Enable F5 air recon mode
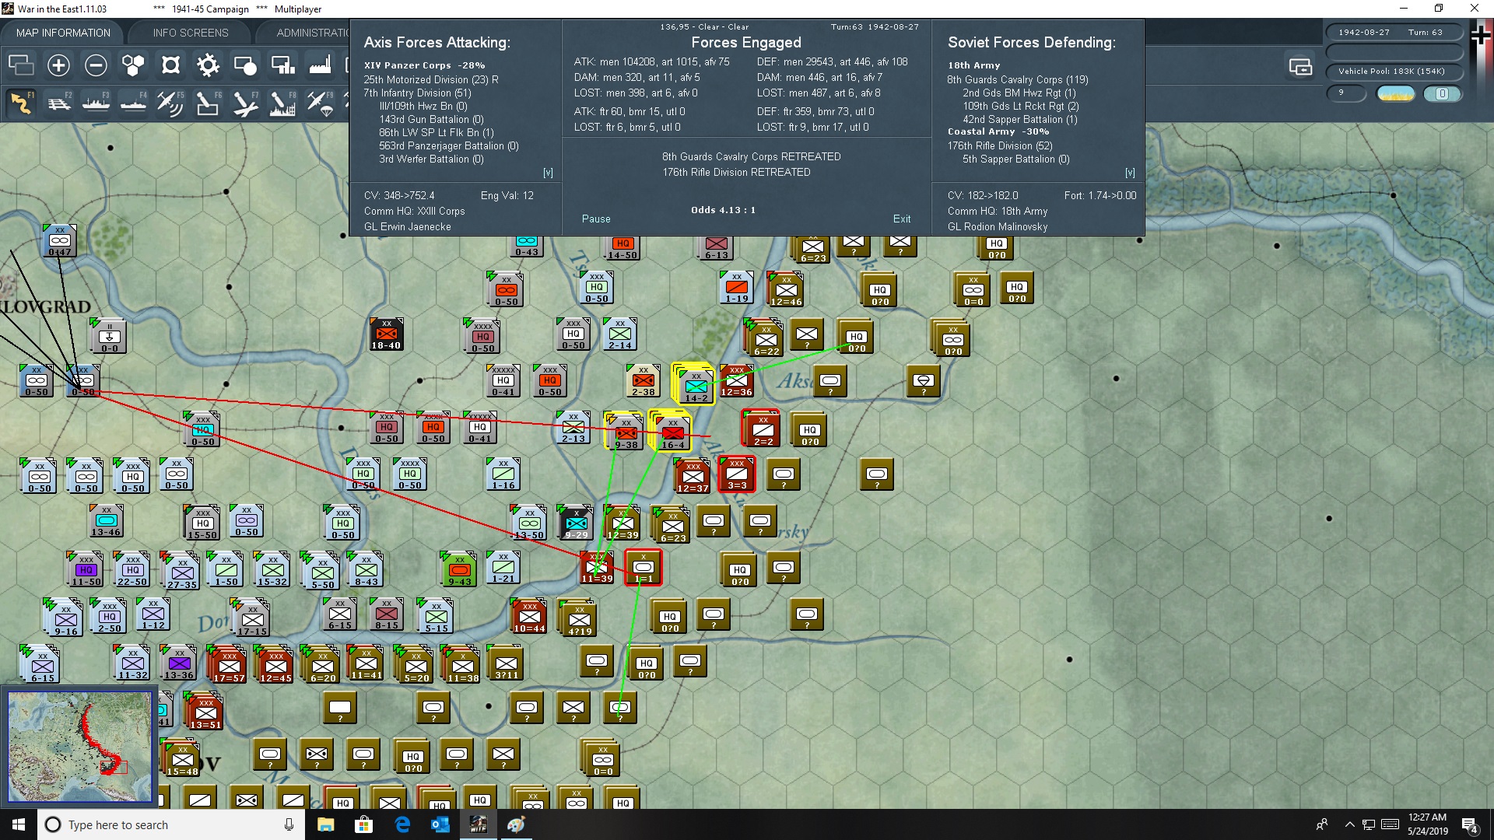The width and height of the screenshot is (1494, 840). pyautogui.click(x=170, y=103)
